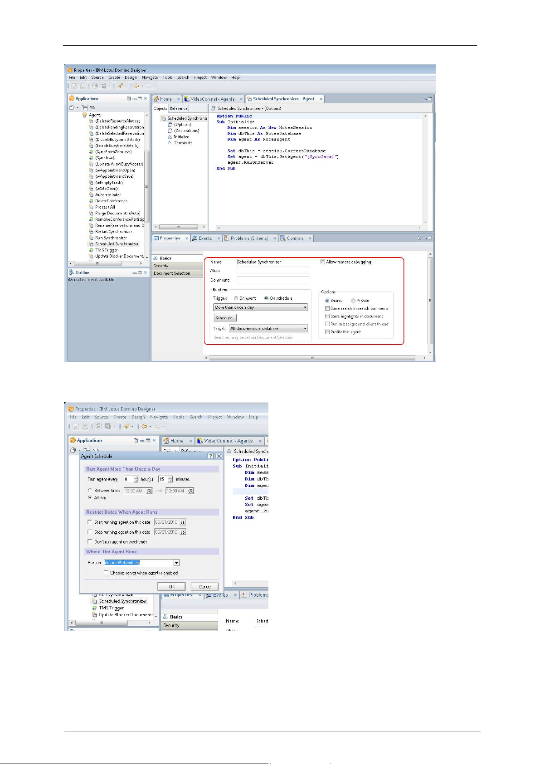Open the Document Selection properties section
This screenshot has width=540, height=764.
click(177, 273)
